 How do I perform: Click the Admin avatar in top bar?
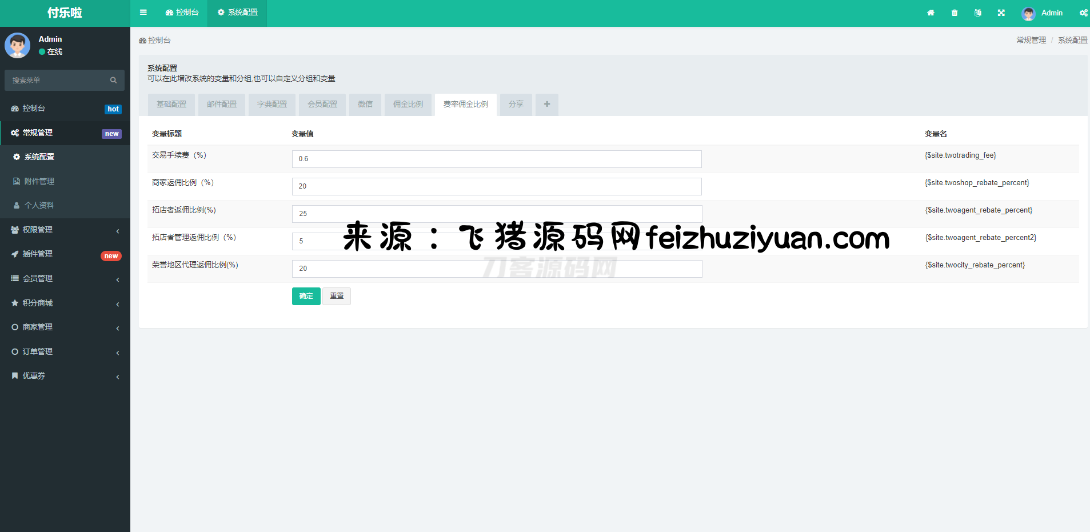[1028, 13]
